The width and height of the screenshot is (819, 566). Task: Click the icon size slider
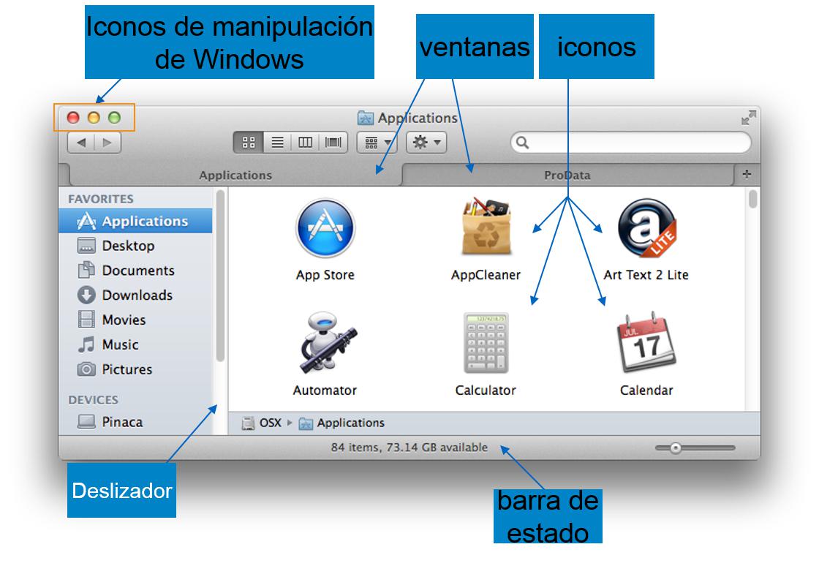(695, 448)
